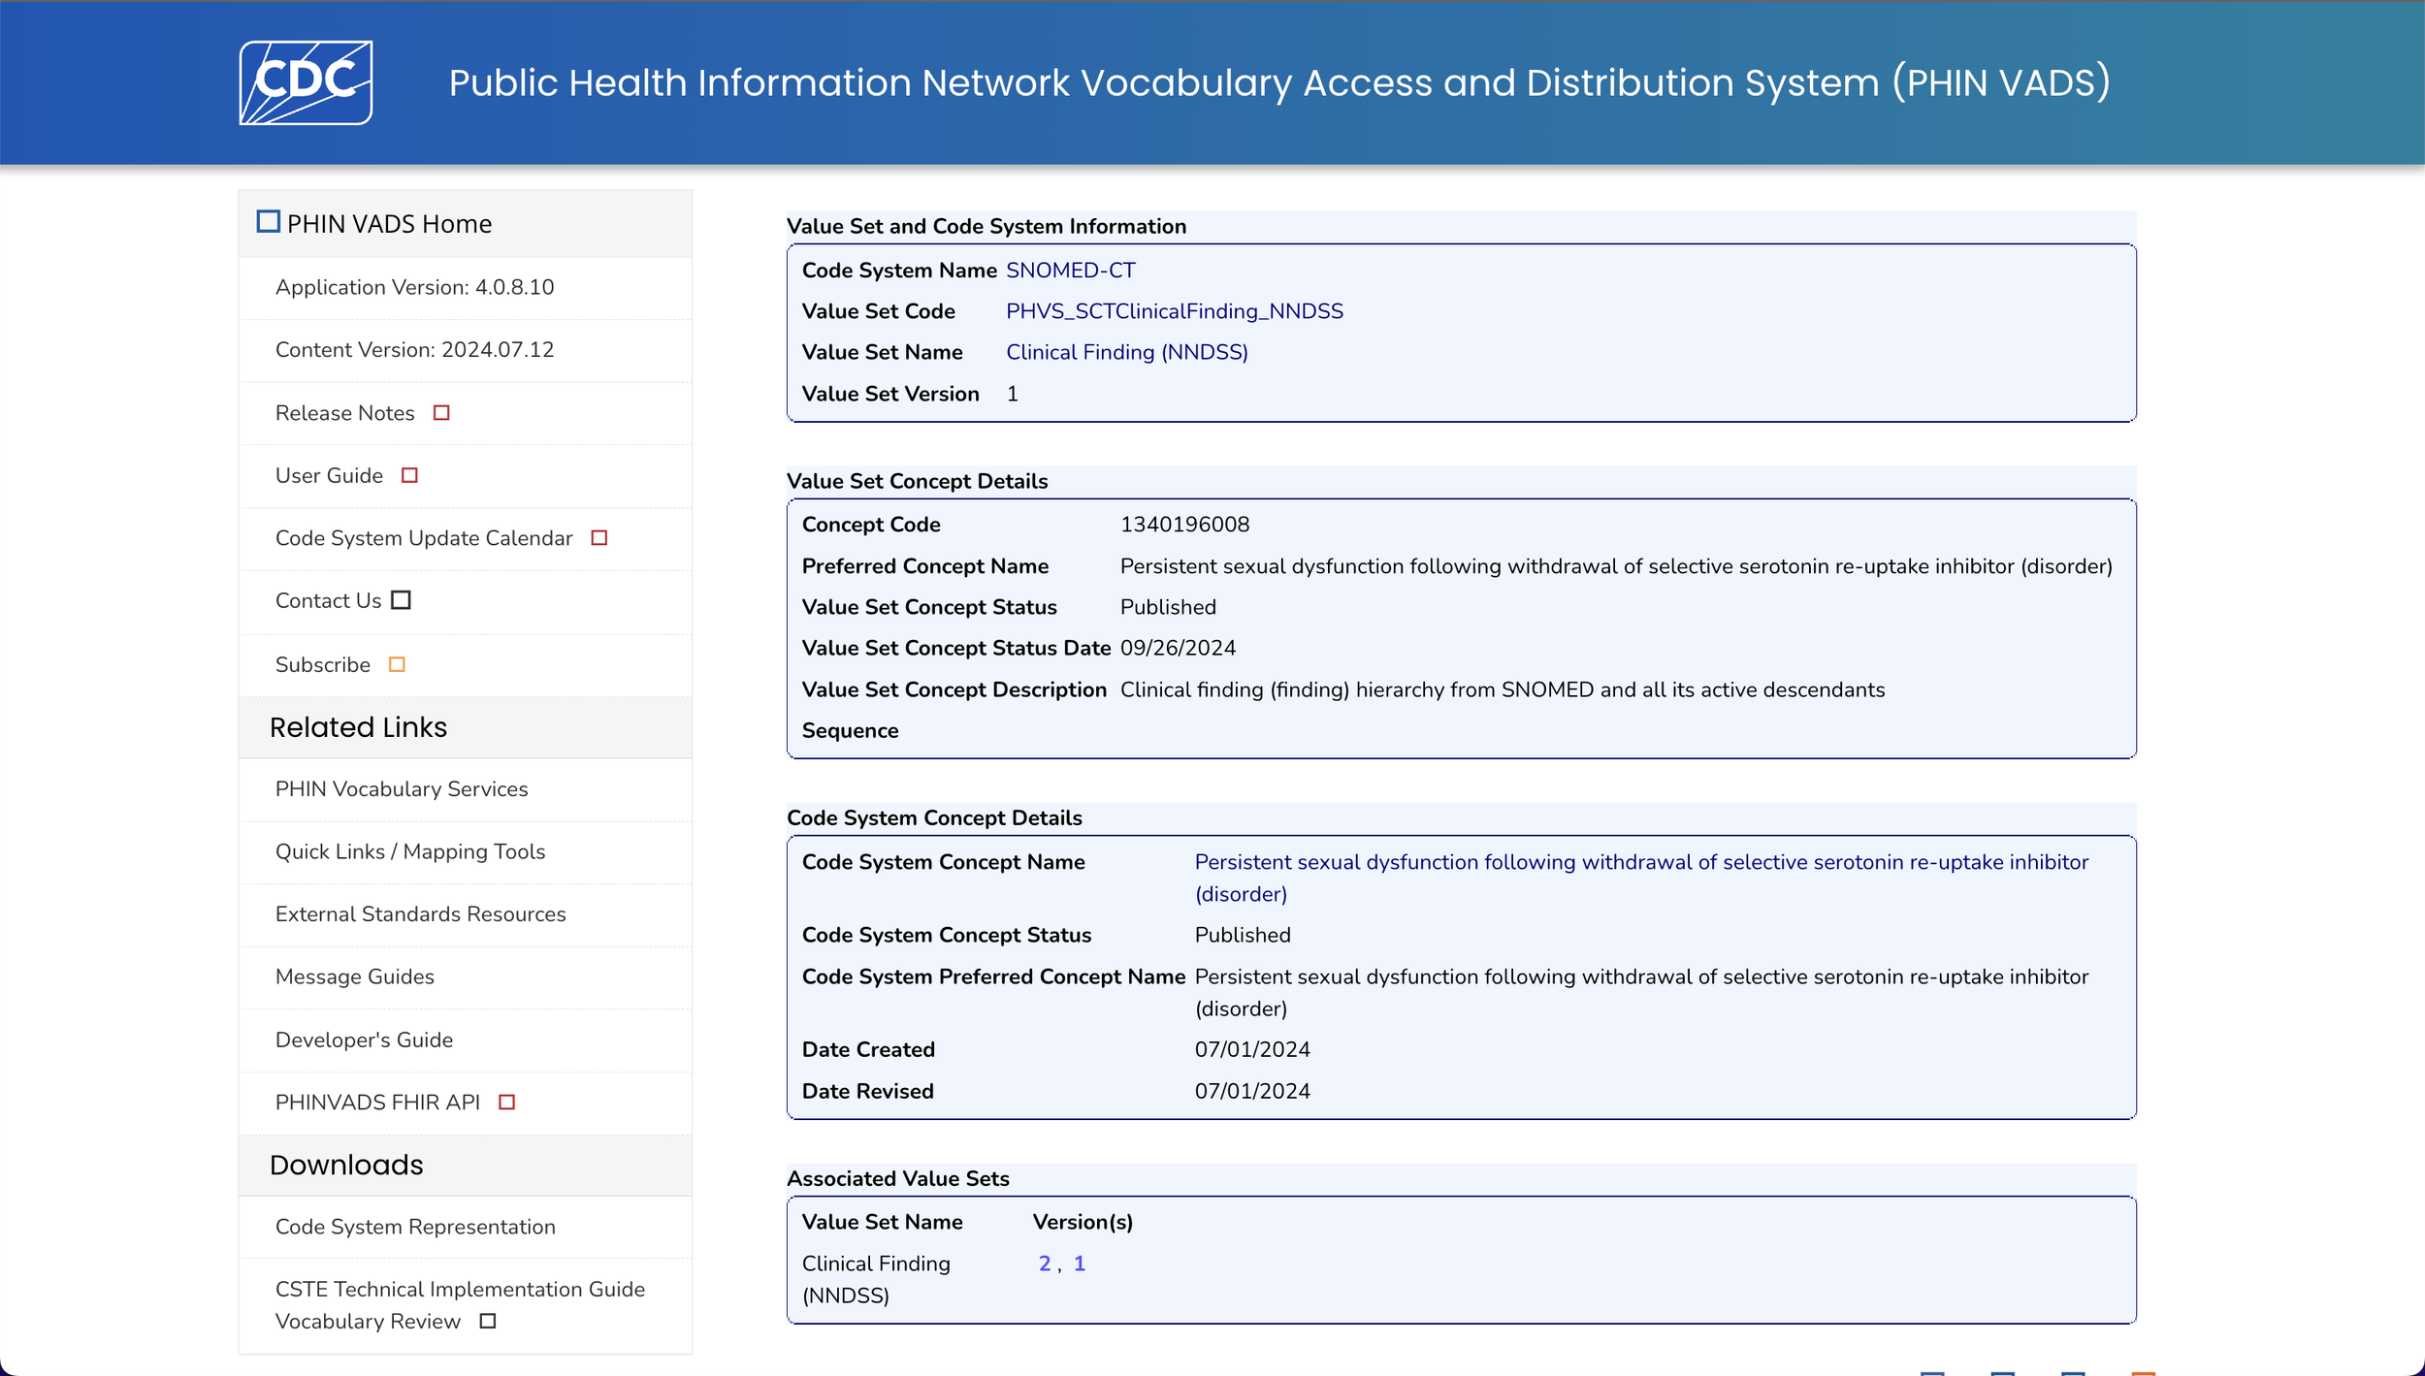Open the Developer's Guide menu item

tap(364, 1040)
